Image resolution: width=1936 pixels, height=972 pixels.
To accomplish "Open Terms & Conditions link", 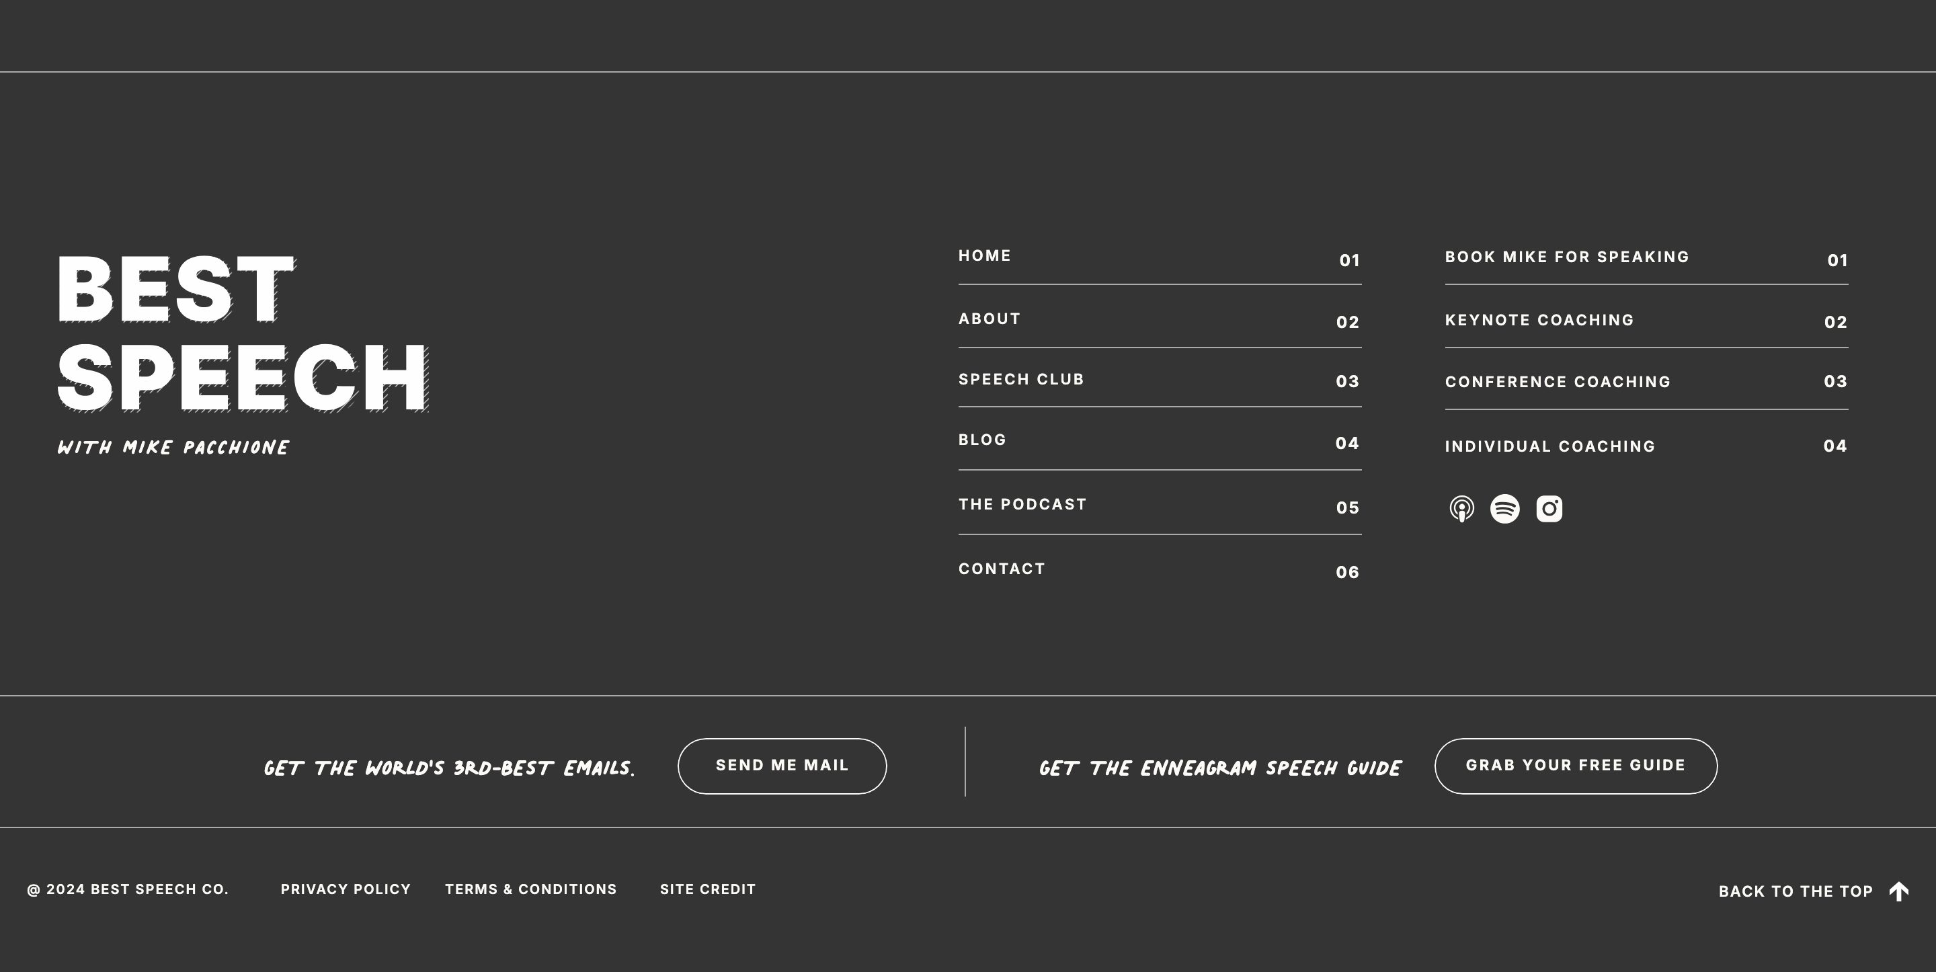I will point(530,889).
